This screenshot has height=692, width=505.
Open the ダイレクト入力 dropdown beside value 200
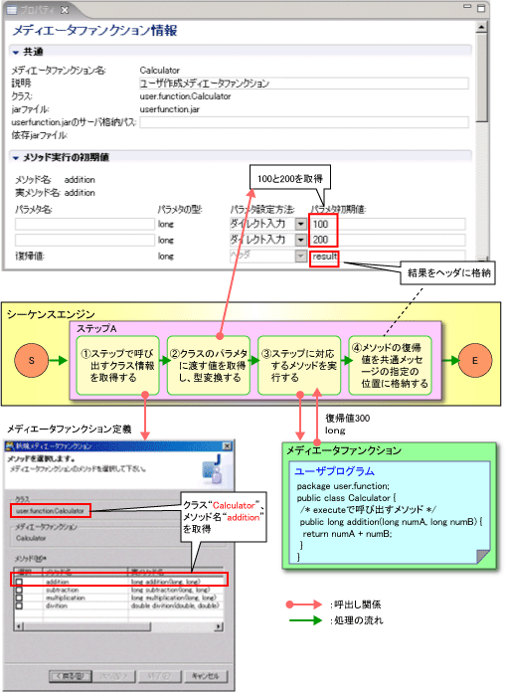click(x=300, y=240)
